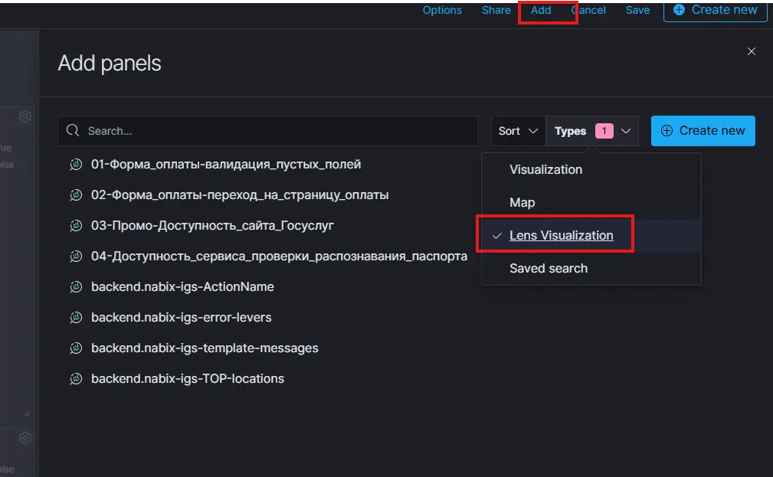Screen dimensions: 773x477
Task: Open panel settings gear in lower left
Action: (x=25, y=438)
